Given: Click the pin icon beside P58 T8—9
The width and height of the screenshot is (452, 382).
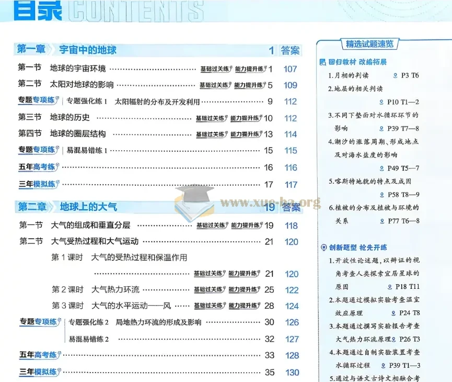Looking at the screenshot, I should click(x=382, y=195).
